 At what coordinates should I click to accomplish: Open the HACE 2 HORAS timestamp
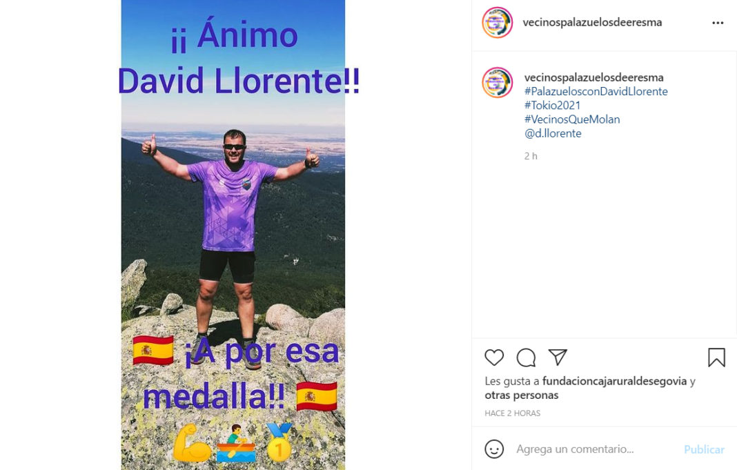pos(512,413)
